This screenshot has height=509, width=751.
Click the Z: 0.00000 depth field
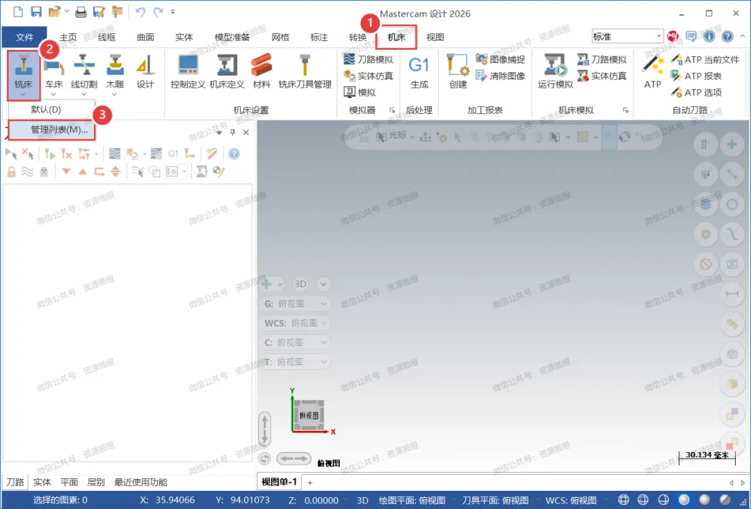(x=314, y=501)
